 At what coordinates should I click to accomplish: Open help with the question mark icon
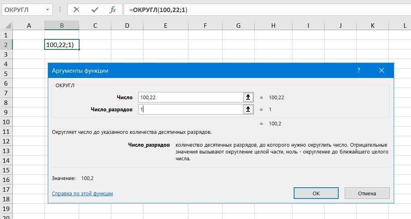pos(359,70)
